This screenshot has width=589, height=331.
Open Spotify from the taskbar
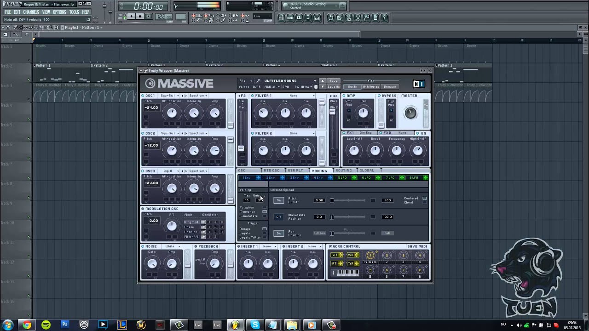click(x=46, y=325)
